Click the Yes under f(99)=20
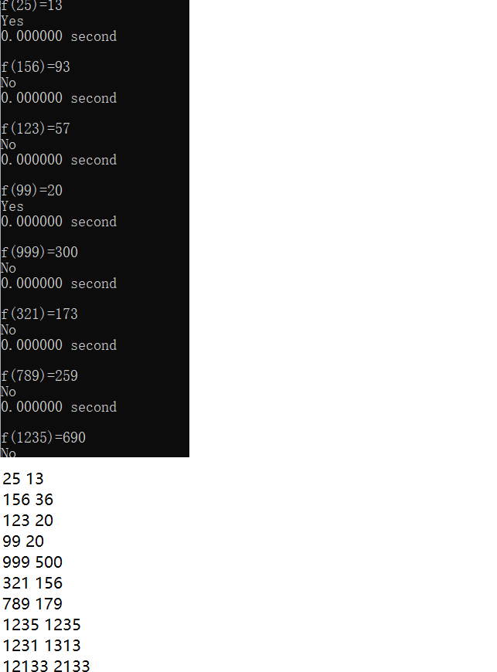This screenshot has height=672, width=497. (x=12, y=206)
